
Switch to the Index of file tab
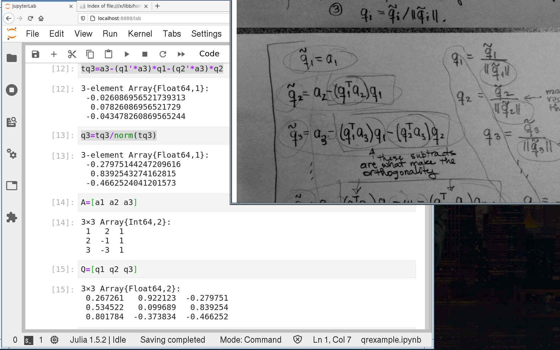tap(113, 6)
